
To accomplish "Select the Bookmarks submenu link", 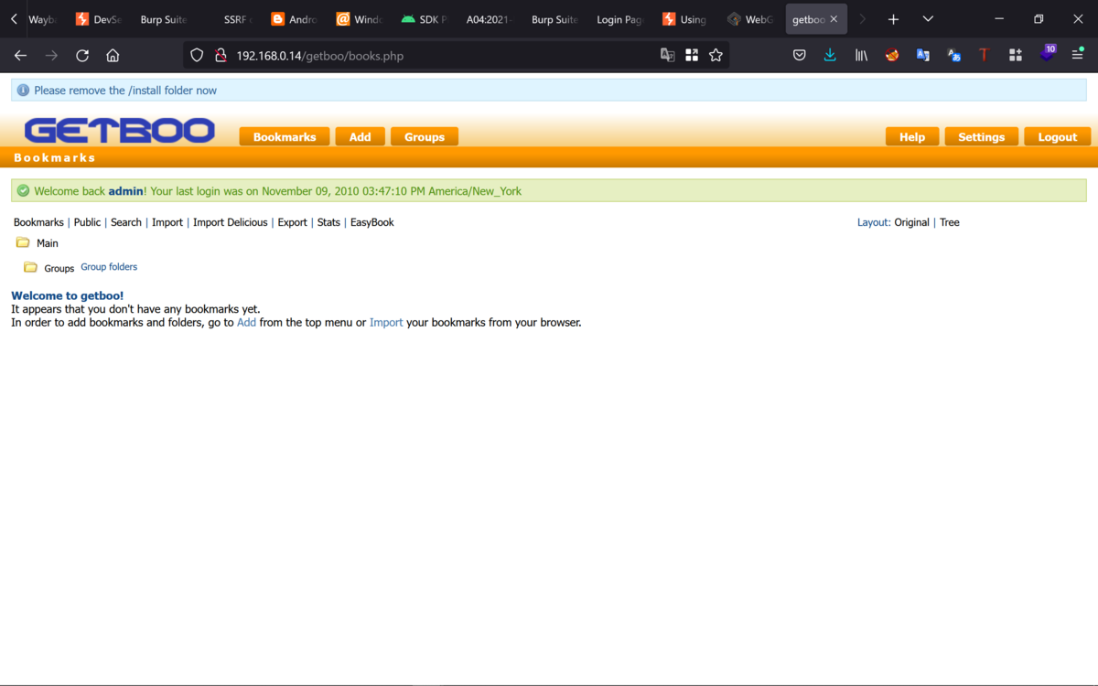I will [38, 222].
